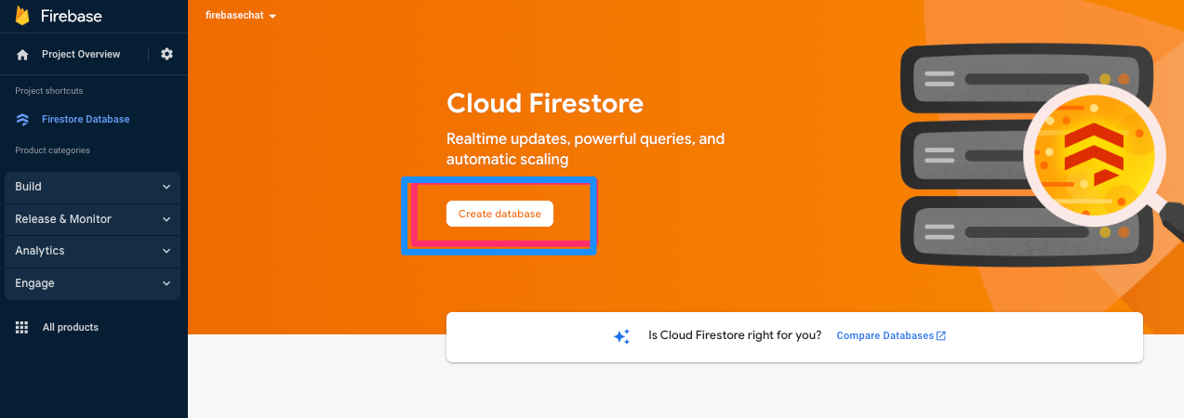This screenshot has width=1184, height=418.
Task: Click the Project Overview home icon
Action: (x=22, y=55)
